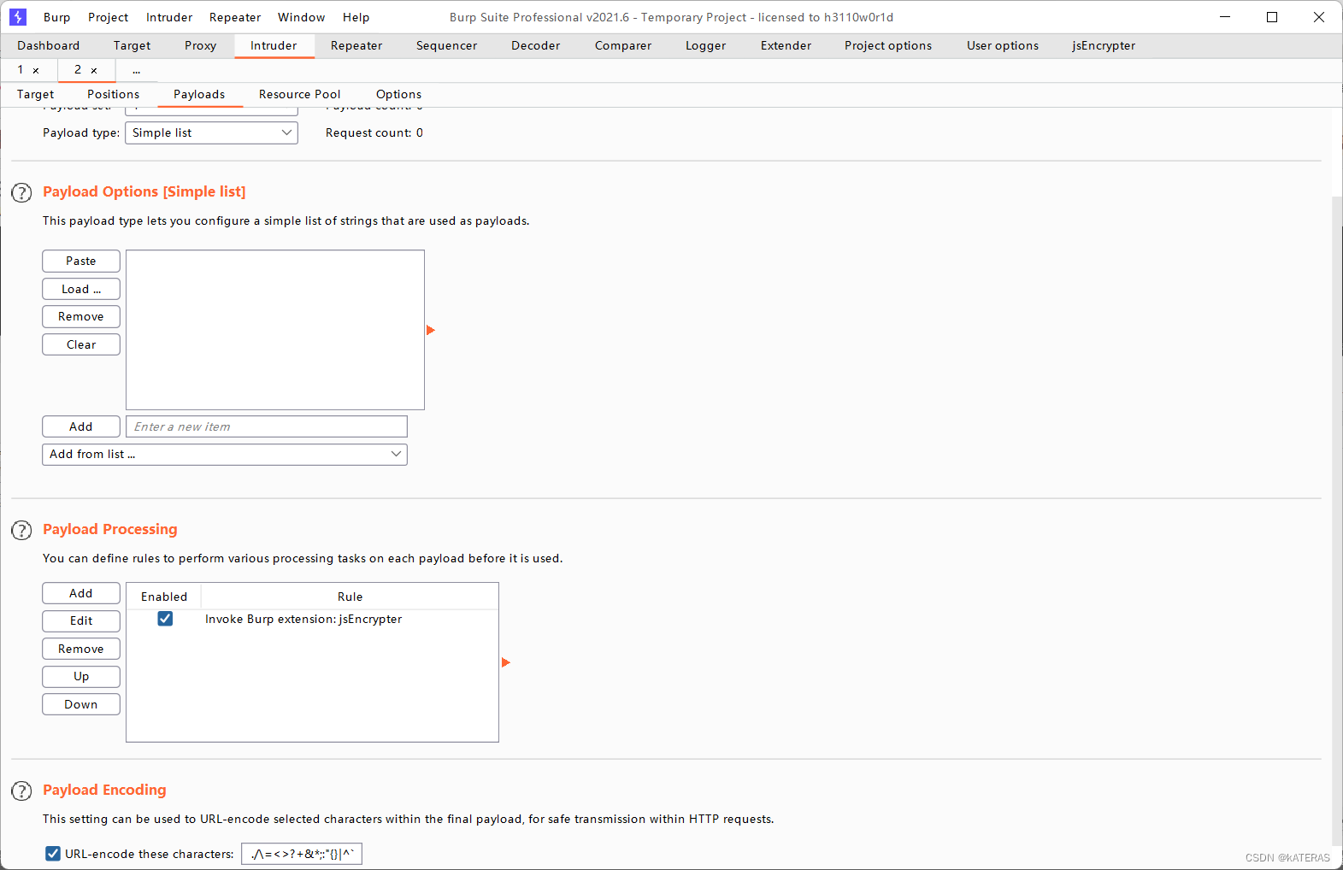The height and width of the screenshot is (870, 1343).
Task: Switch to the top-level Target tab
Action: click(132, 46)
